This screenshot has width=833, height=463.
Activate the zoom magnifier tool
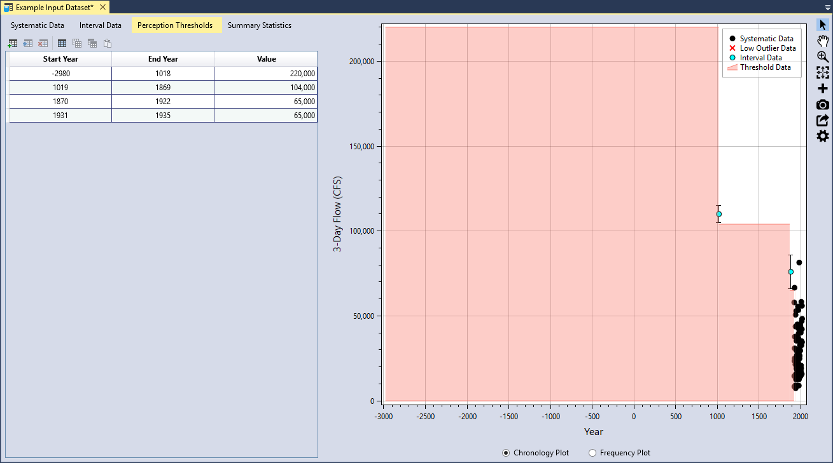pyautogui.click(x=823, y=57)
